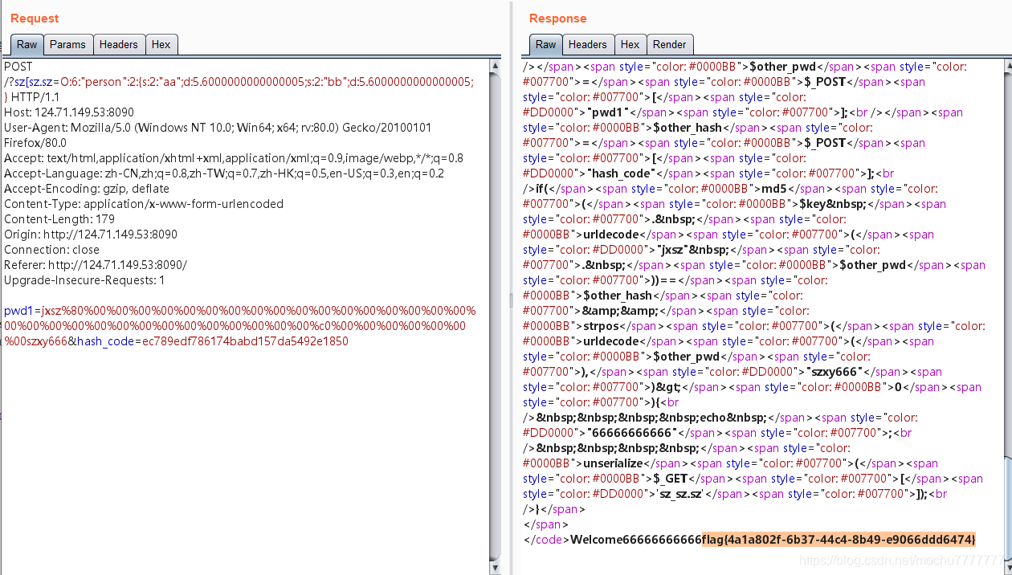The image size is (1012, 575).
Task: Click the Content-Type header line
Action: tap(144, 204)
